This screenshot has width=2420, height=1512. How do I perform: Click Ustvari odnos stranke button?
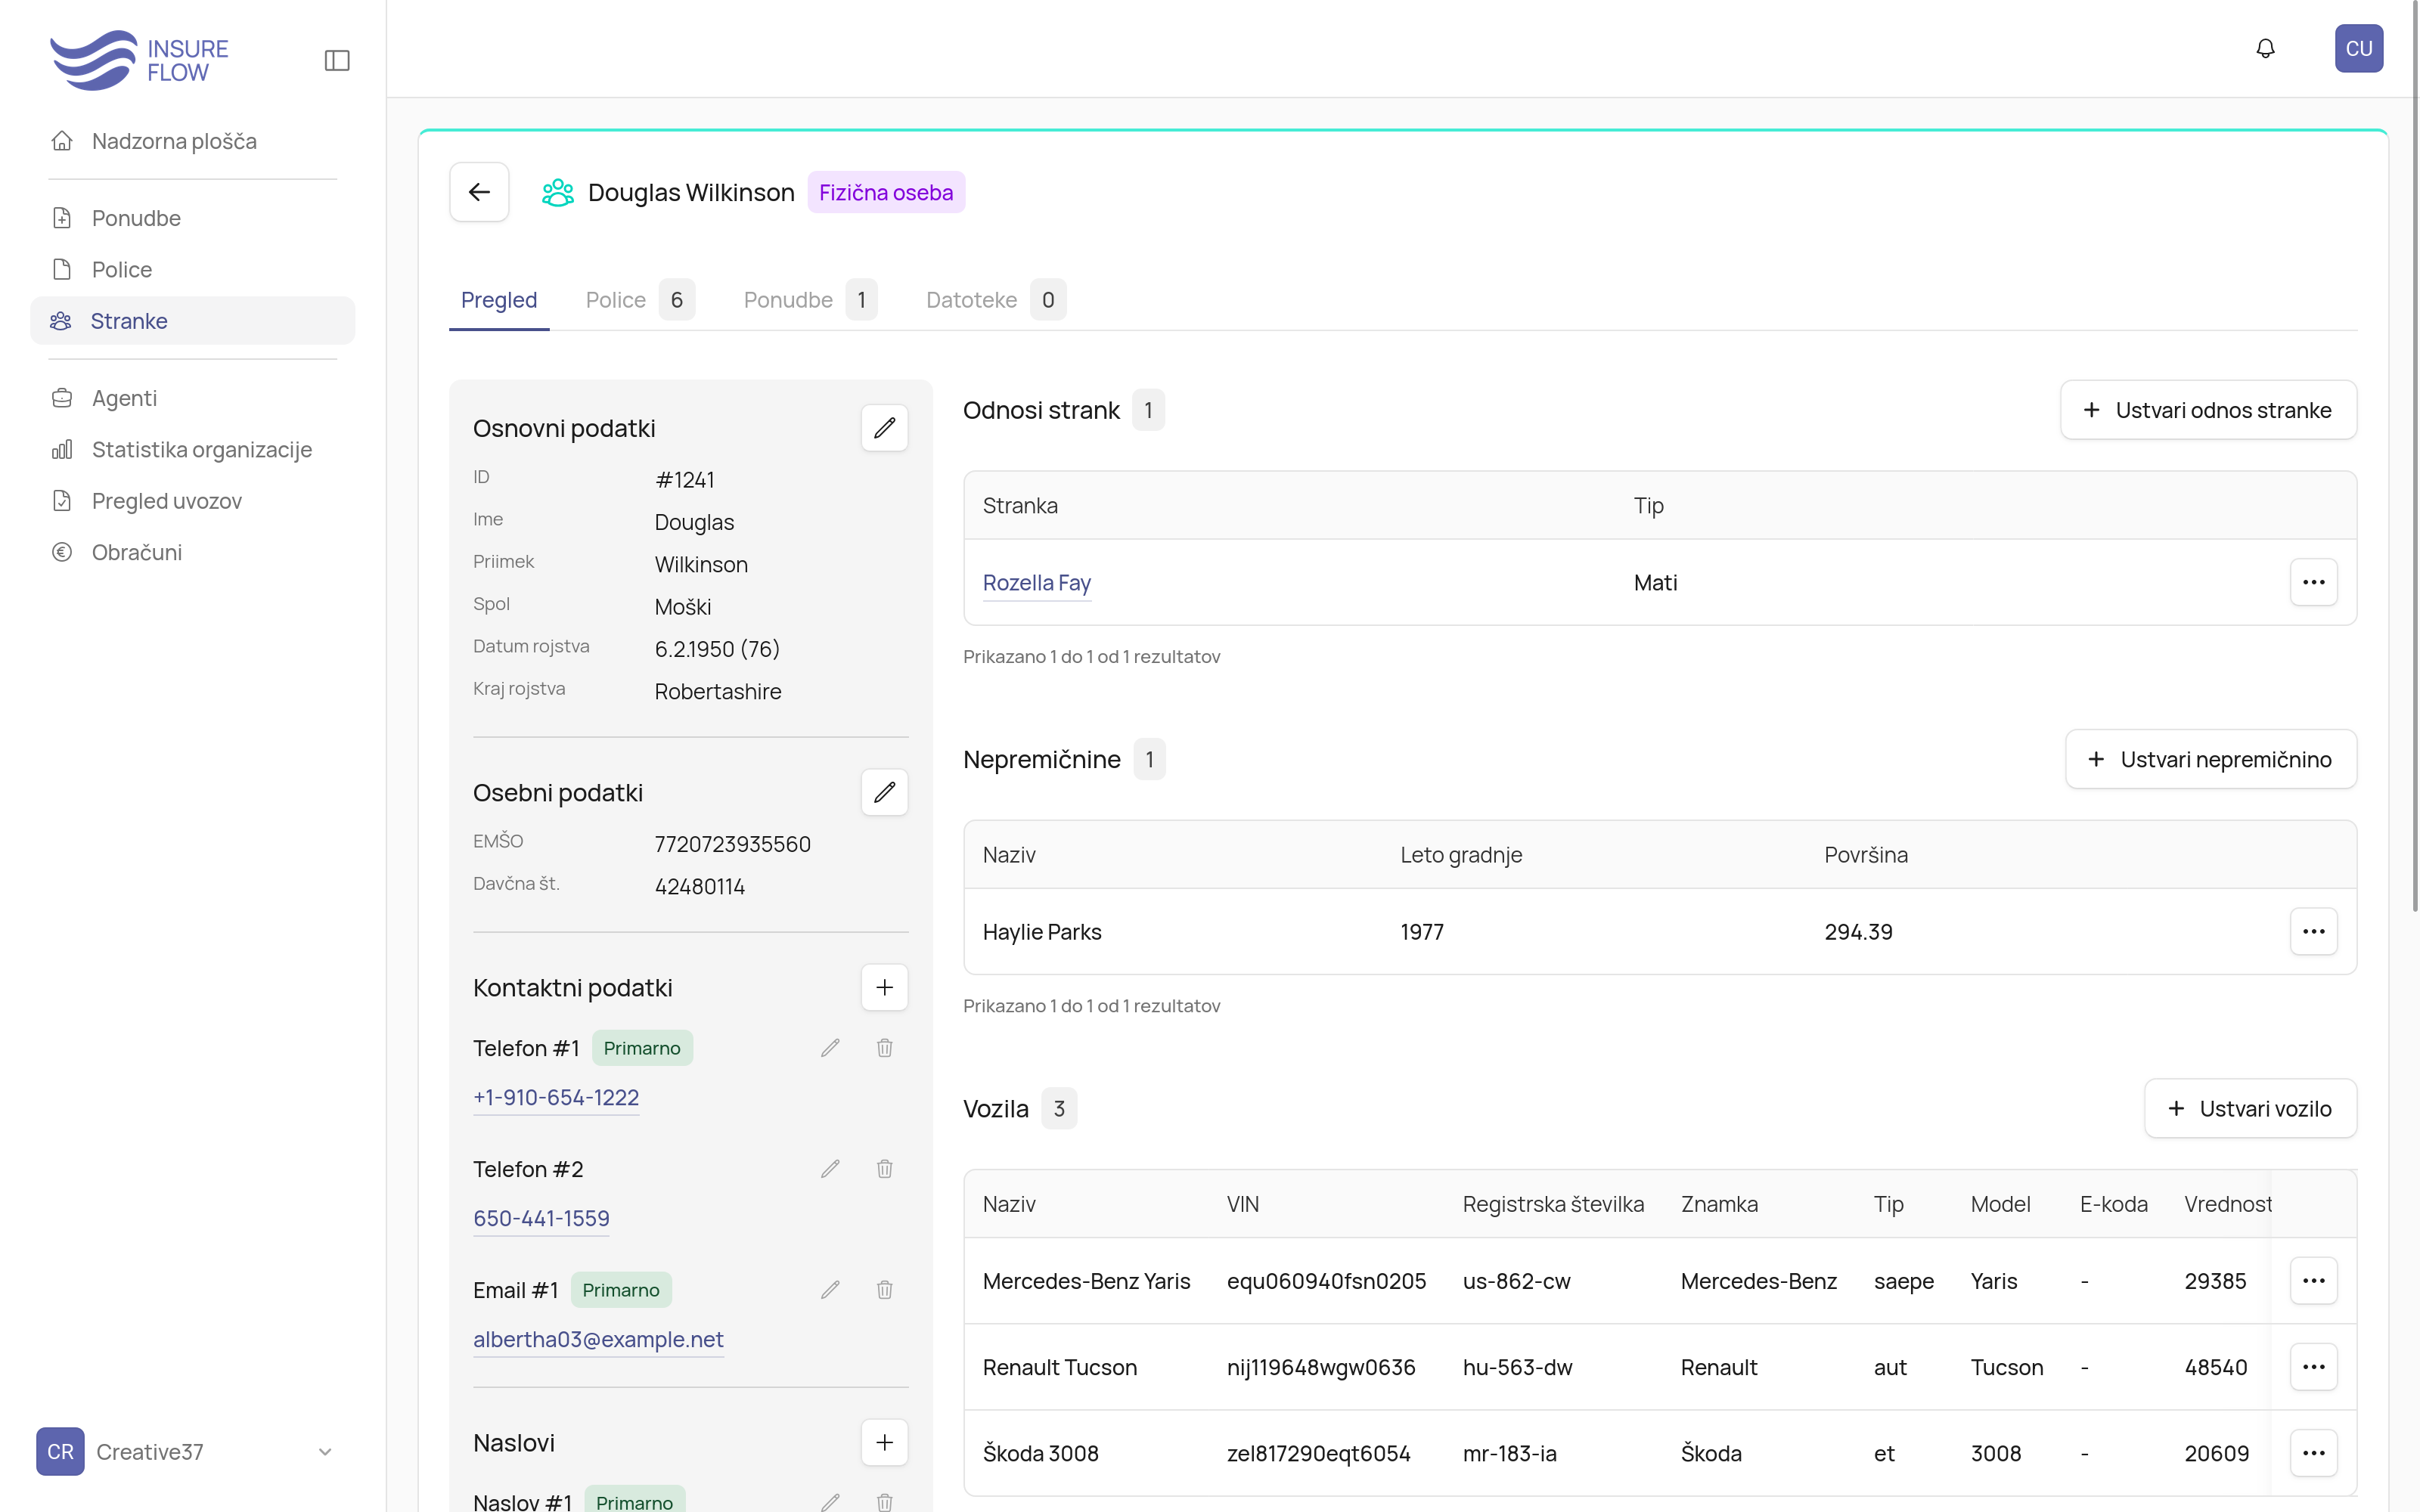point(2208,410)
